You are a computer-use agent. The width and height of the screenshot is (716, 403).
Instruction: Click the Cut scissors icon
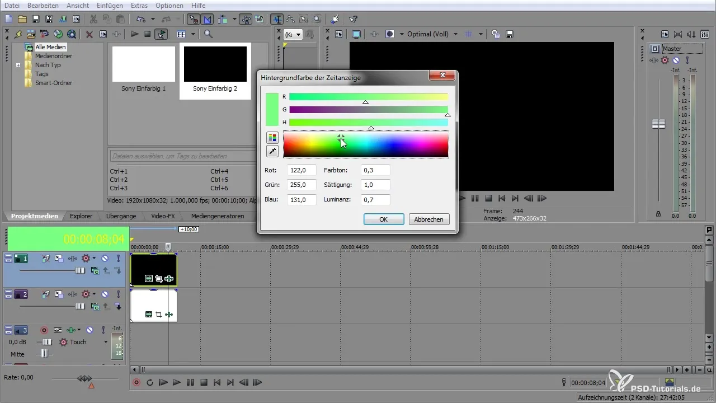[93, 18]
